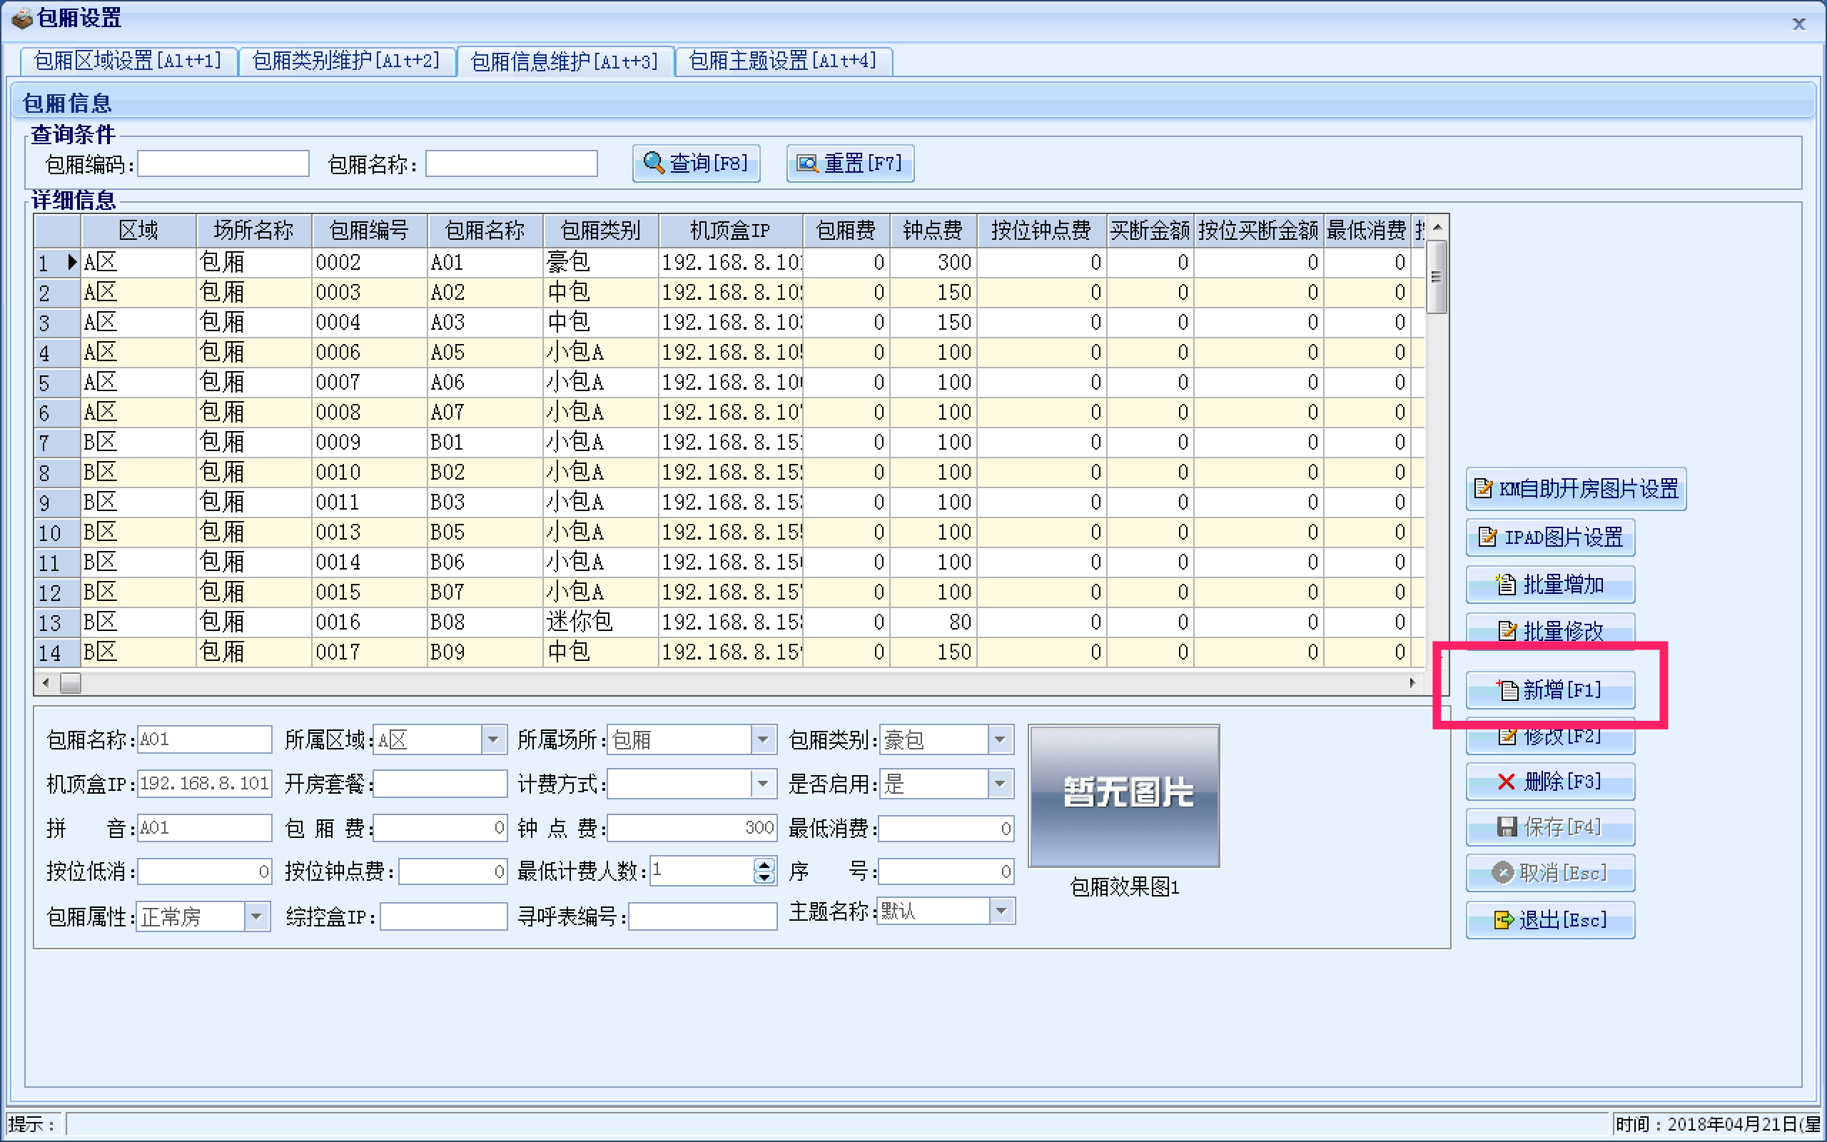
Task: Switch to 包厢区域设置[Alt+1] tab
Action: 128,61
